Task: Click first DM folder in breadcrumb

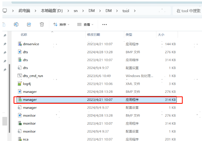Action: (x=91, y=11)
